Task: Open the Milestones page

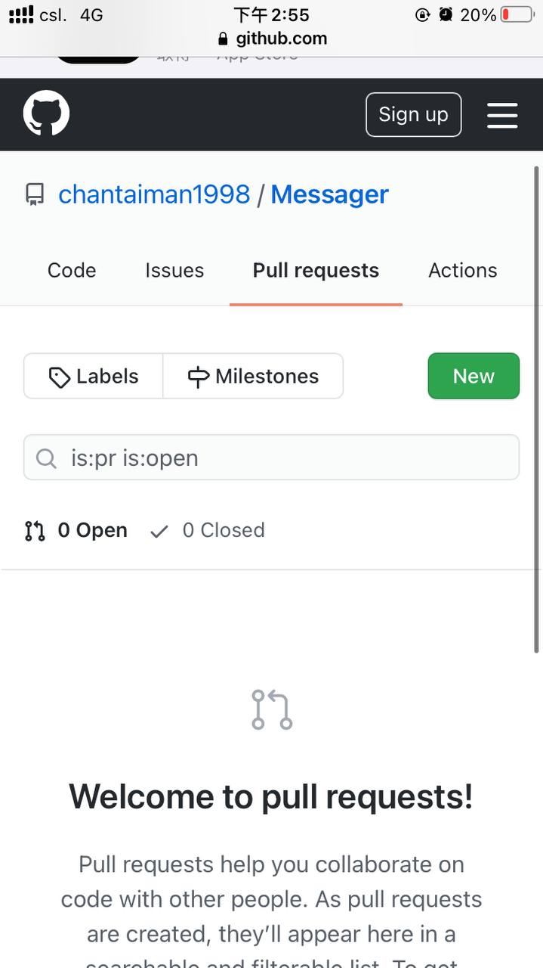Action: click(253, 376)
